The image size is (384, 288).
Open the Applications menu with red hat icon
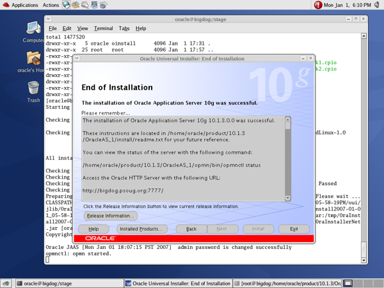(x=20, y=5)
